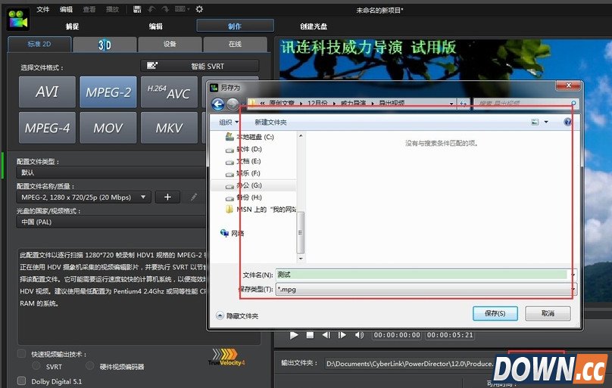
Task: Open the 文件 menu
Action: [43, 9]
